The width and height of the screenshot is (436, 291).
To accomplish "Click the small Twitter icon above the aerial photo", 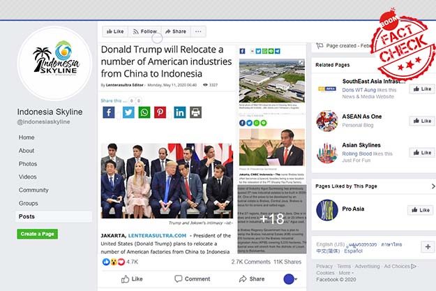I will point(258,51).
